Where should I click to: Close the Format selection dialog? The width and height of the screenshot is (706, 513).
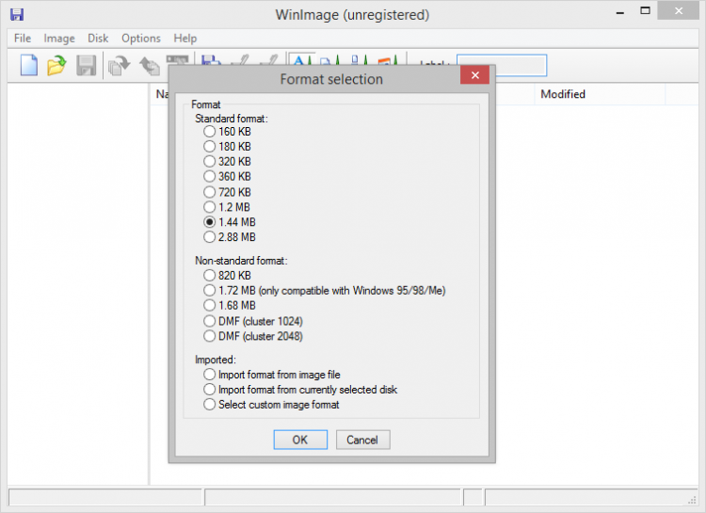(x=474, y=75)
